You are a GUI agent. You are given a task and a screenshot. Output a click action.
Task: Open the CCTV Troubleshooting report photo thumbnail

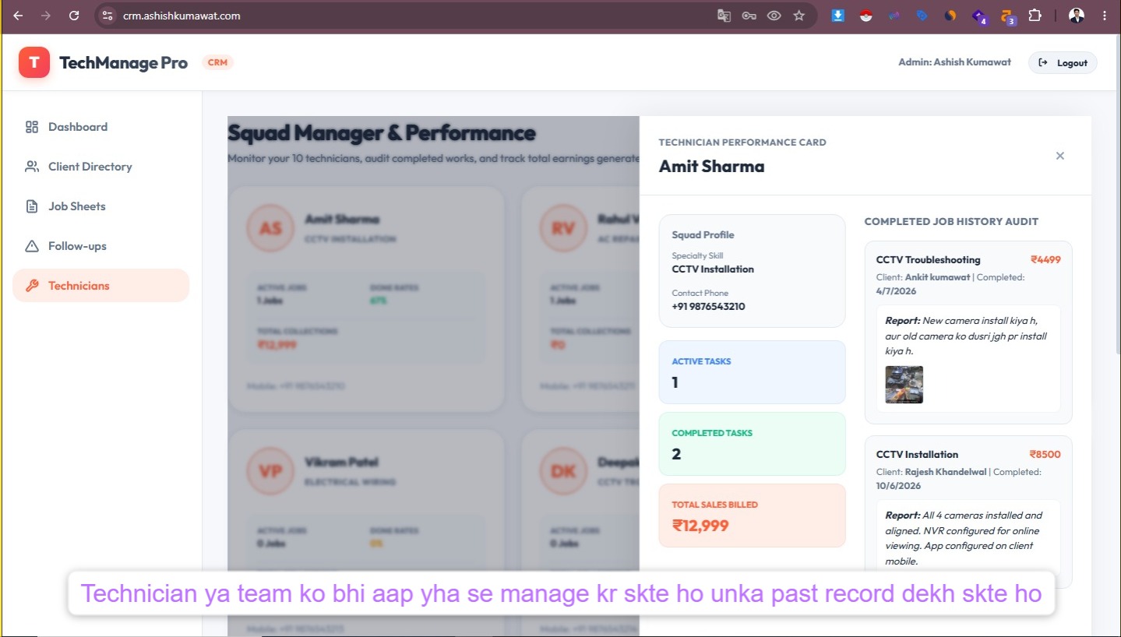click(x=904, y=385)
